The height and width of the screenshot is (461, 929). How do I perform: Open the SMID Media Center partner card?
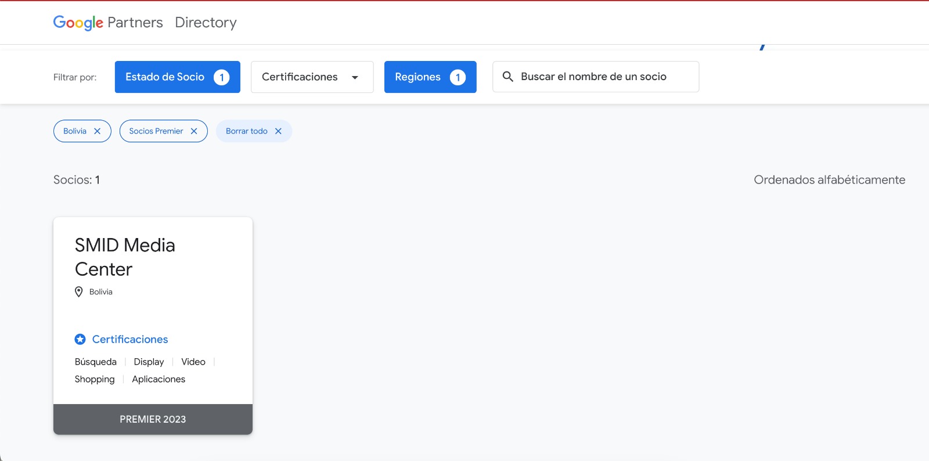pyautogui.click(x=125, y=257)
